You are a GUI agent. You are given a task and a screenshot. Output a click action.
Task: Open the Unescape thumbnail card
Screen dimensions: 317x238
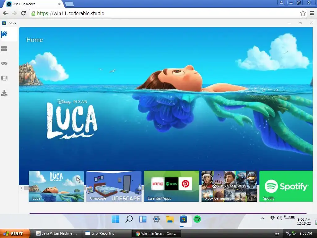click(114, 186)
